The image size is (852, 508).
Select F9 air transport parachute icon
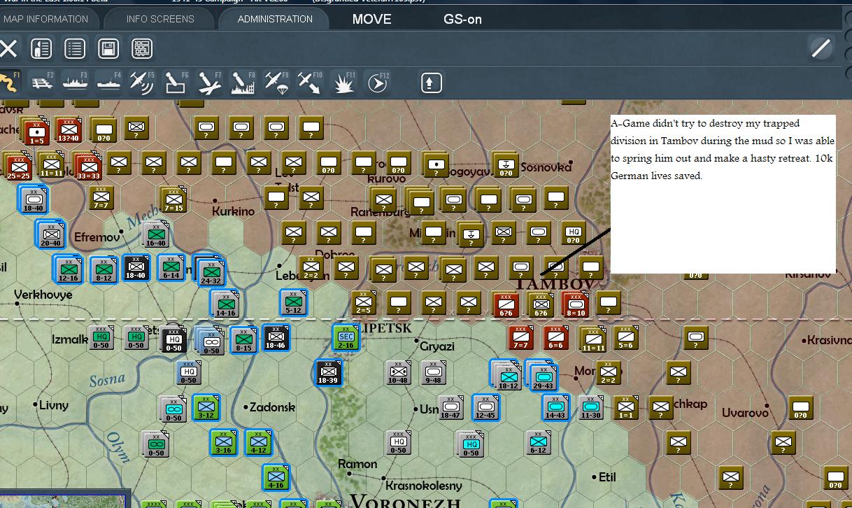[x=276, y=83]
